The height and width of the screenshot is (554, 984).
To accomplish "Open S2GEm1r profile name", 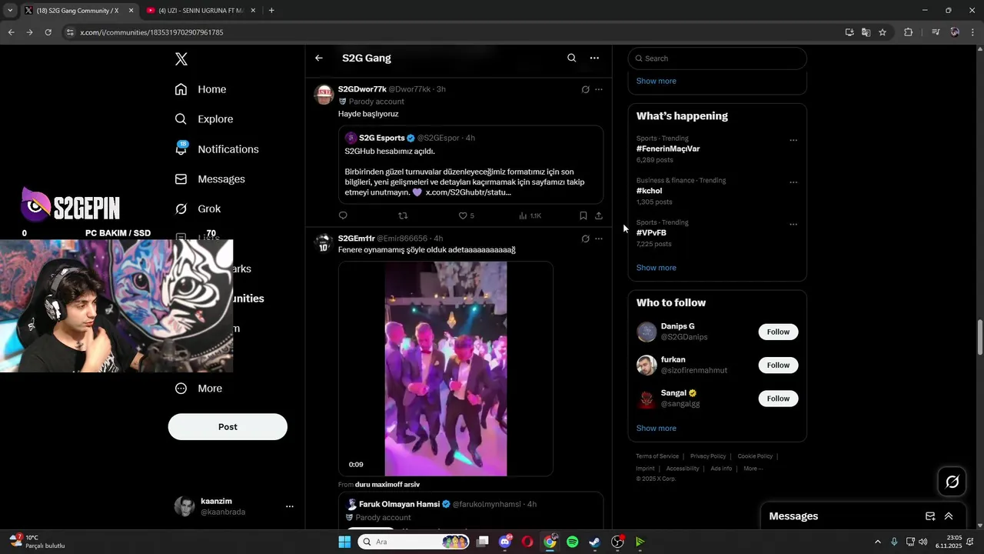I will pyautogui.click(x=356, y=239).
